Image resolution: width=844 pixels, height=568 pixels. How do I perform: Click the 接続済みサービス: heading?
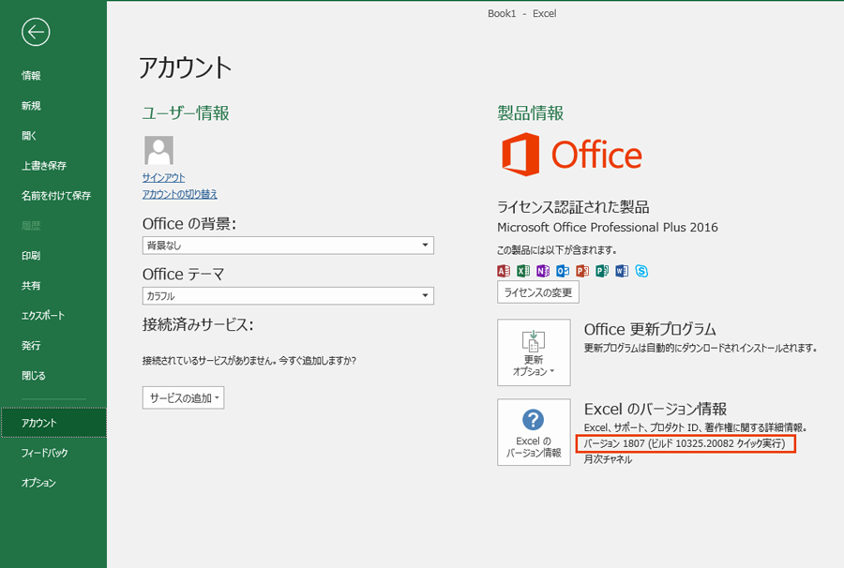tap(198, 325)
